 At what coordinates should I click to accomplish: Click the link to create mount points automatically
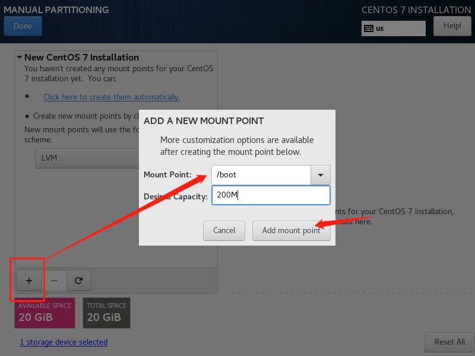tap(112, 97)
